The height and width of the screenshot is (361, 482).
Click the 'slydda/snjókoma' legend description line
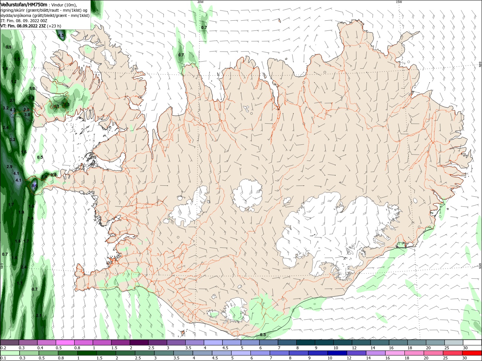pyautogui.click(x=45, y=15)
